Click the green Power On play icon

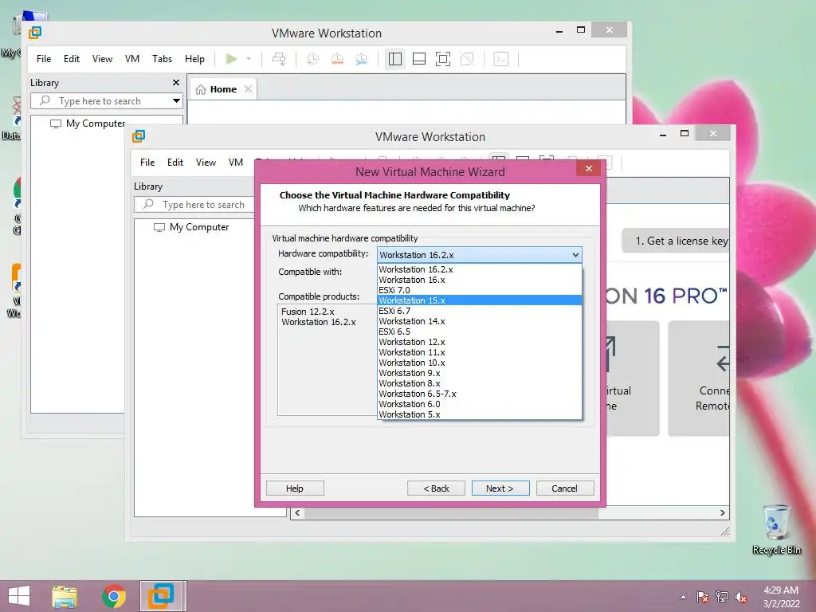click(x=231, y=59)
